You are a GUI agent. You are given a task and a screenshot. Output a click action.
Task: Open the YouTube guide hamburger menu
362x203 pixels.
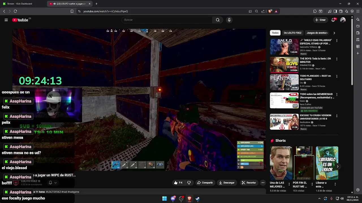tap(6, 20)
